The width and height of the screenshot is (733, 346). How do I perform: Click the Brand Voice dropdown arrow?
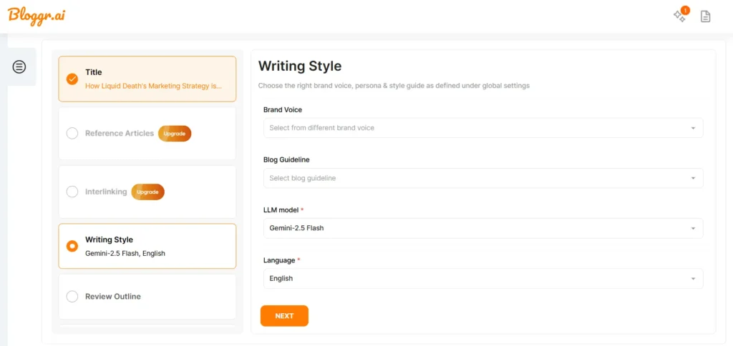click(693, 128)
